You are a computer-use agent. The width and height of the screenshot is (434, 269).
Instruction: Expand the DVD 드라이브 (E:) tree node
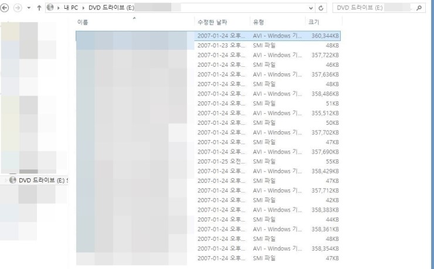click(x=6, y=180)
